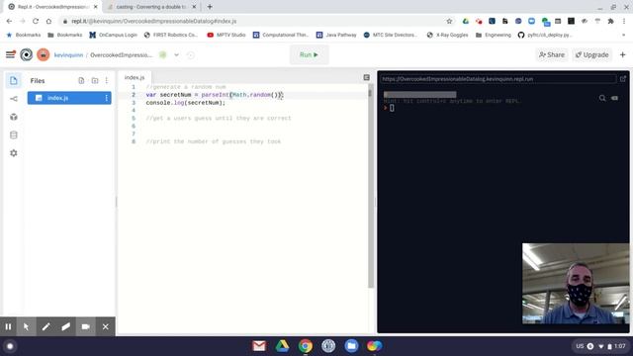Open the Database sidebar icon
This screenshot has width=633, height=356.
coord(13,135)
